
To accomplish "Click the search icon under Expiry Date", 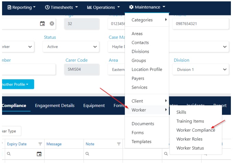I will (9, 154).
